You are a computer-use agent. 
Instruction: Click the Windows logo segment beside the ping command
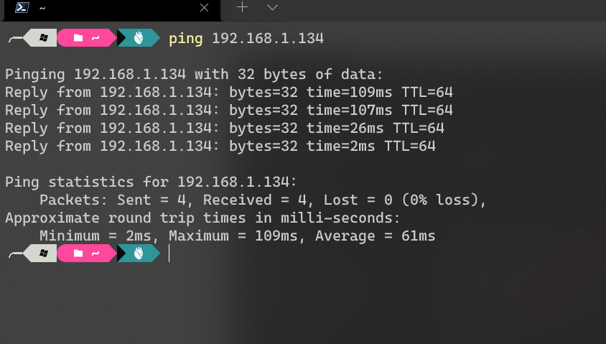tap(43, 38)
